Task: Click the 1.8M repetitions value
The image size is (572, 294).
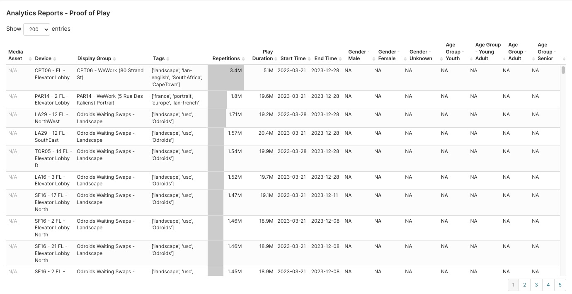Action: [x=236, y=96]
